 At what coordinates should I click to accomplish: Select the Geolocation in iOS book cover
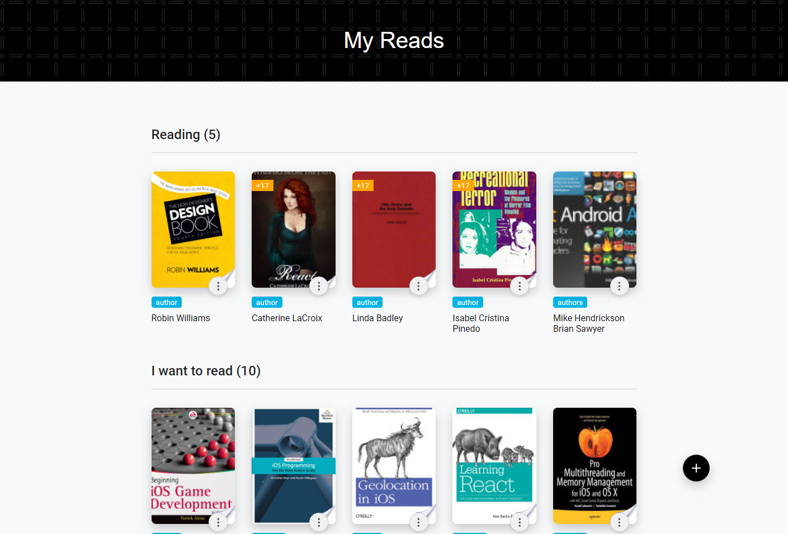[394, 466]
